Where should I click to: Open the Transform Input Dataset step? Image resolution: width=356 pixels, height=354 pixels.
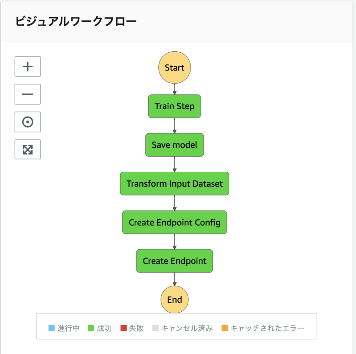pyautogui.click(x=174, y=183)
